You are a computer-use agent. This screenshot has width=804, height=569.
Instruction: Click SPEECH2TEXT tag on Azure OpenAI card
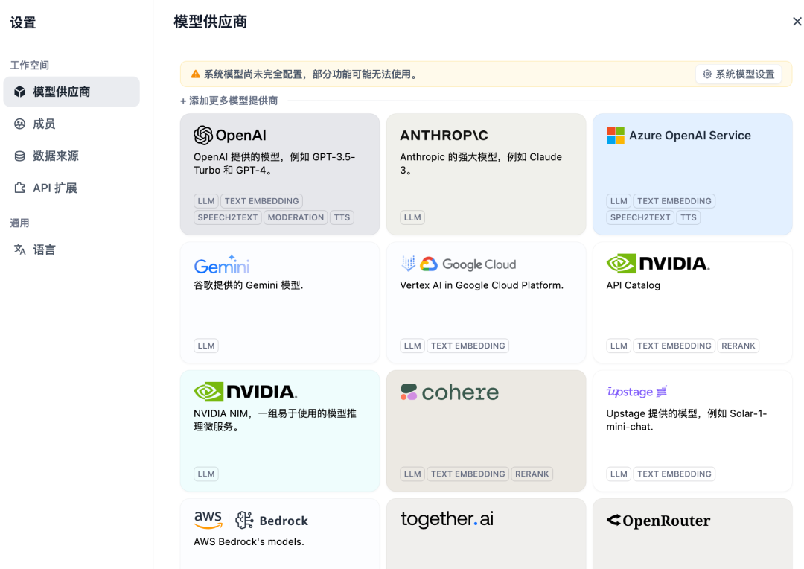[640, 217]
